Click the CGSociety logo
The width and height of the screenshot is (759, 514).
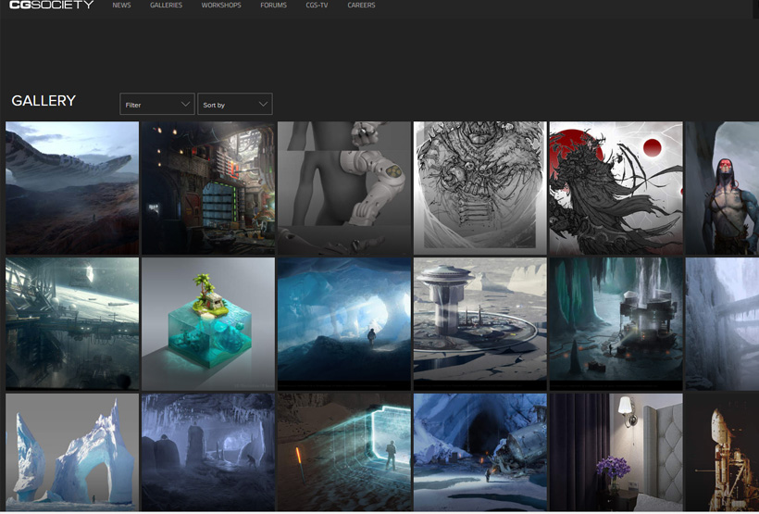tap(51, 5)
